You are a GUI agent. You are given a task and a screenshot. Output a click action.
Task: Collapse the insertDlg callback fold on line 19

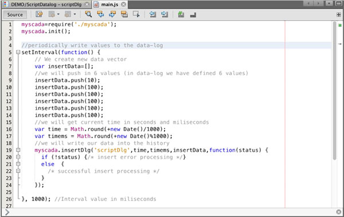[x=18, y=150]
